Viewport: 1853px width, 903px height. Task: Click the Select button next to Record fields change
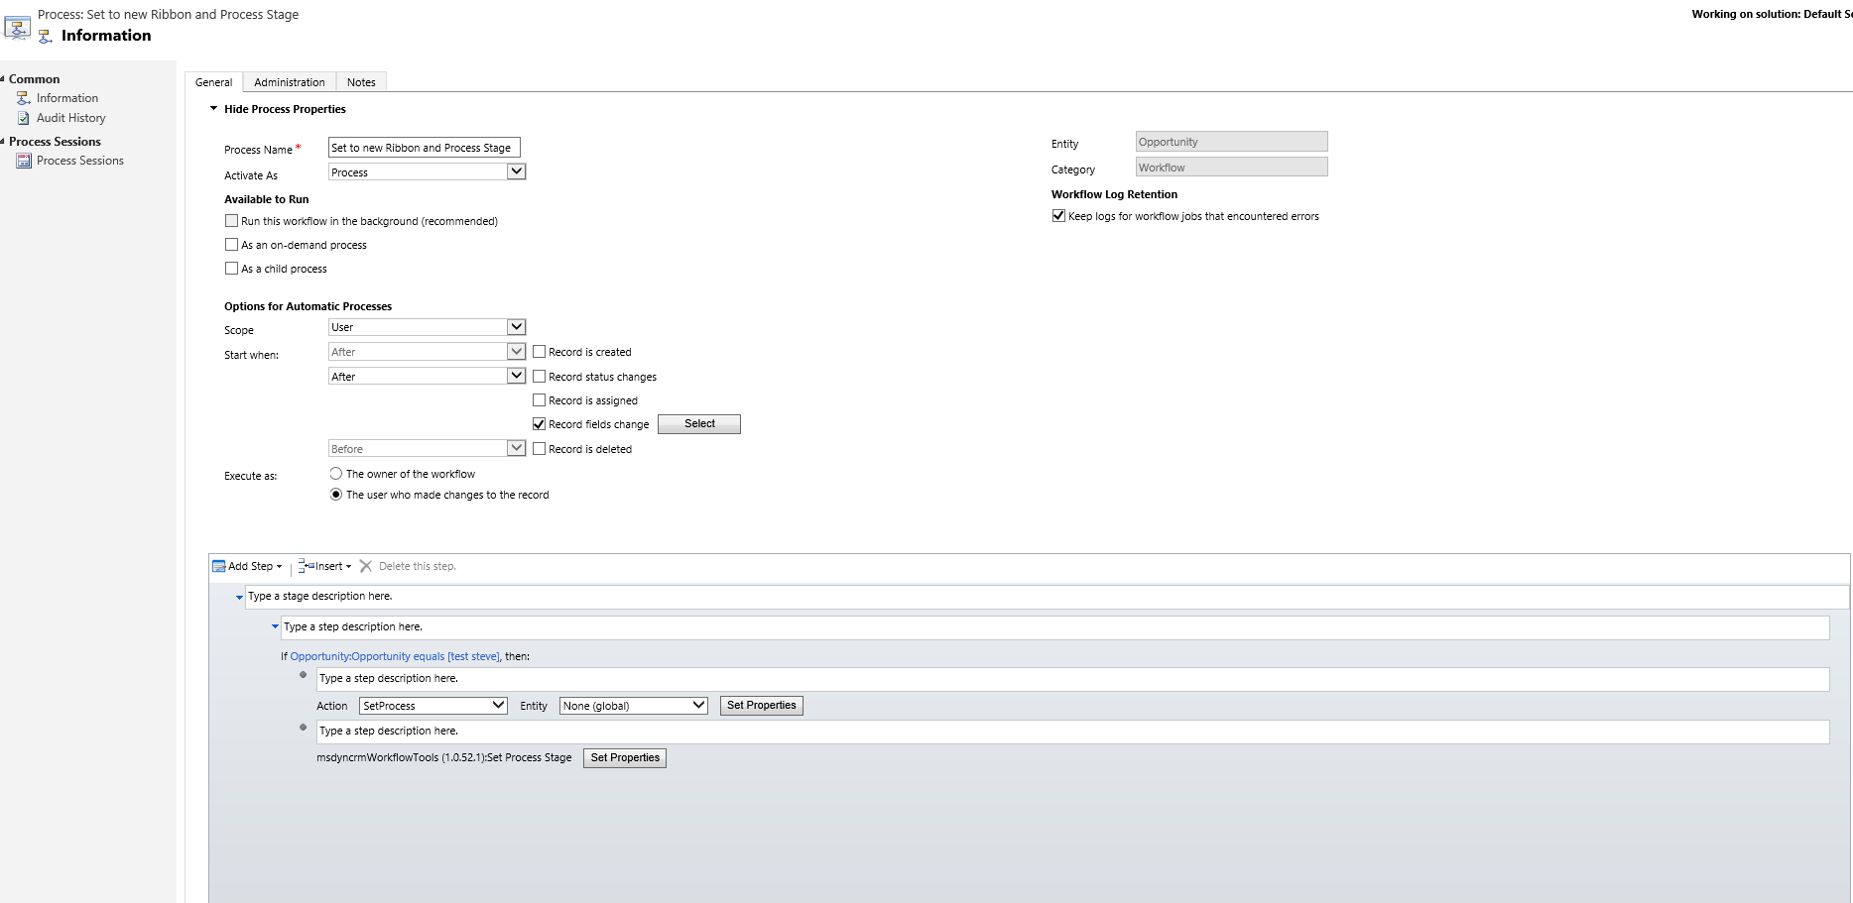[698, 423]
